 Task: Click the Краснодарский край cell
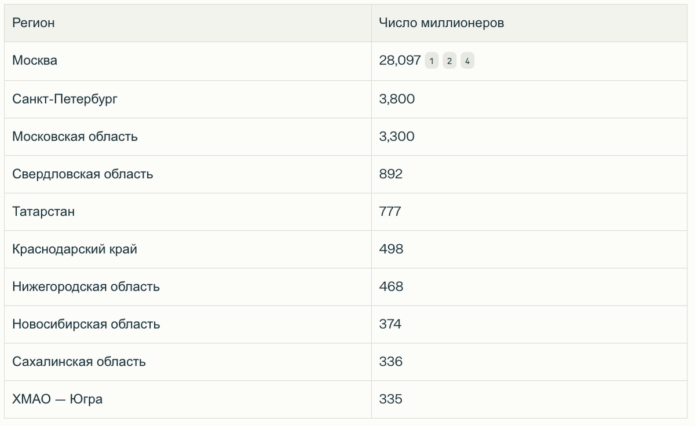coord(75,249)
